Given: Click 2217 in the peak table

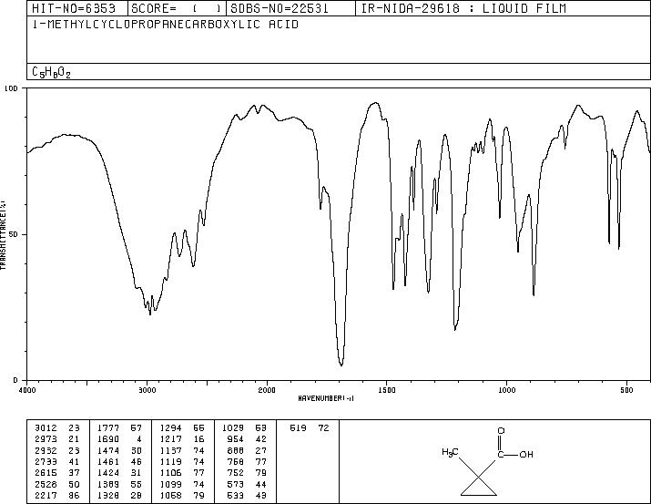Looking at the screenshot, I should [x=46, y=496].
